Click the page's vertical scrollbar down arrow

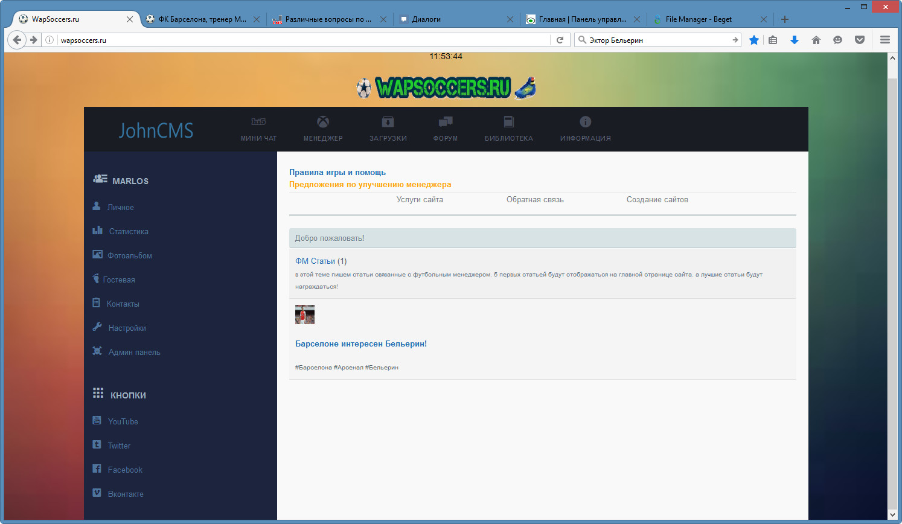[893, 515]
